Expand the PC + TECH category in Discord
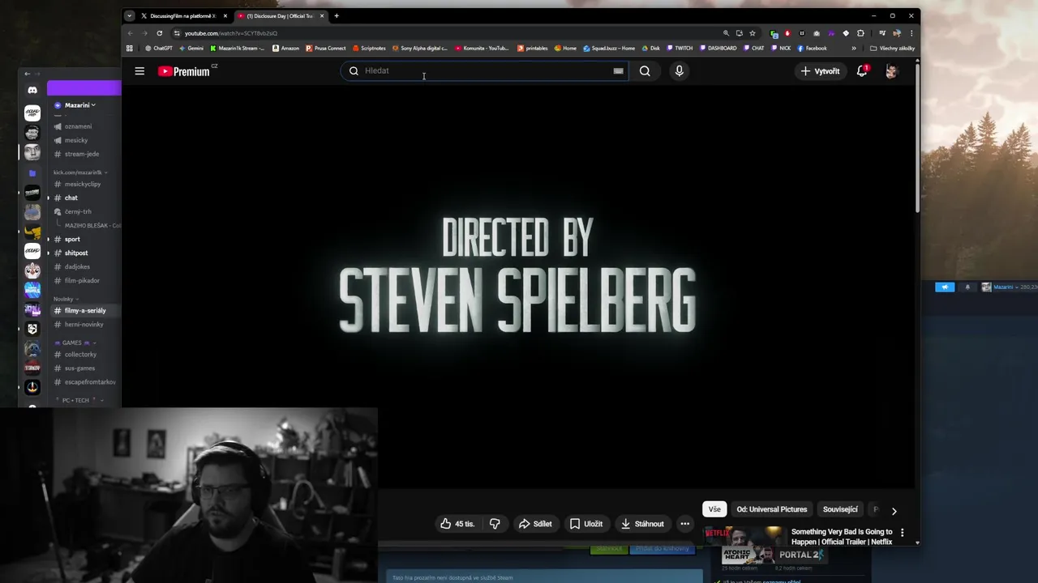 point(79,400)
